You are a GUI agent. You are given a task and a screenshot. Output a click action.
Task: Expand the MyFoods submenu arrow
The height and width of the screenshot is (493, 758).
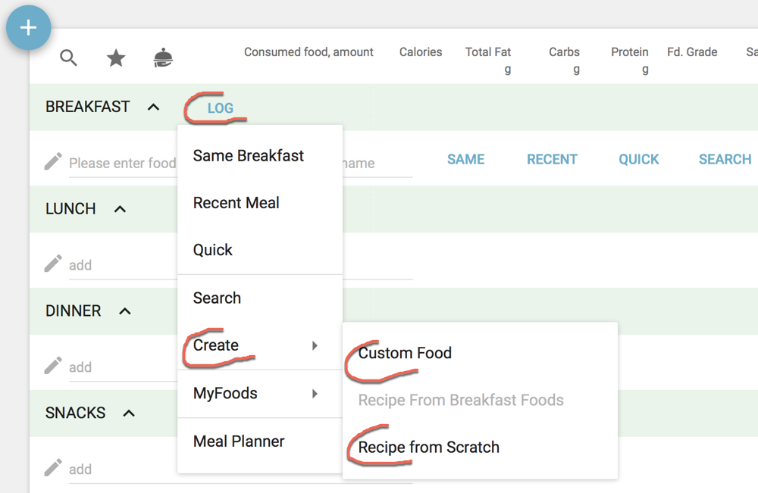[x=315, y=394]
